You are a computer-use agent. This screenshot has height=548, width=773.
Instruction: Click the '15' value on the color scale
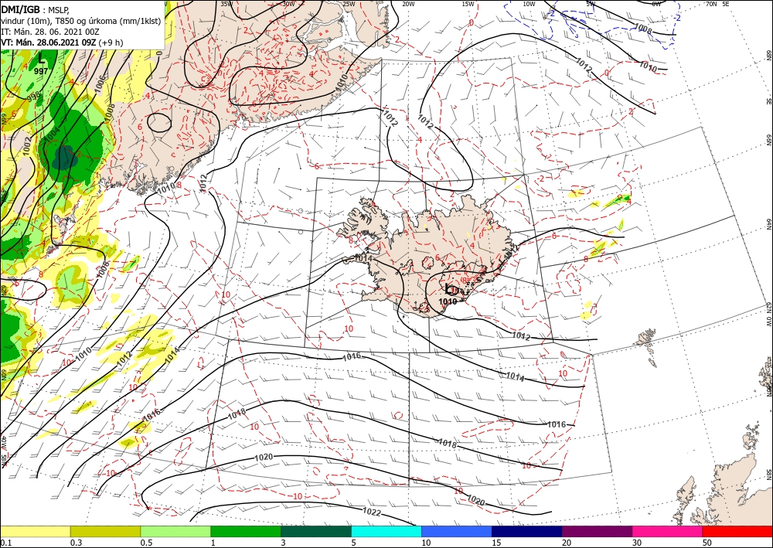496,543
